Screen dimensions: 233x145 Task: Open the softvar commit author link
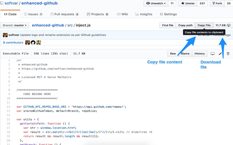[14, 35]
